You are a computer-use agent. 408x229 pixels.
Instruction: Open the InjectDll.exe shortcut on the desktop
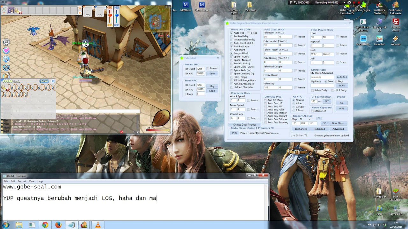tap(363, 25)
